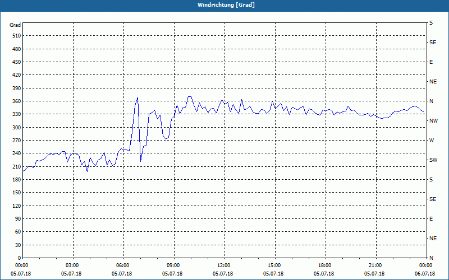
Task: Click the 06:00 time axis label
Action: (x=122, y=265)
